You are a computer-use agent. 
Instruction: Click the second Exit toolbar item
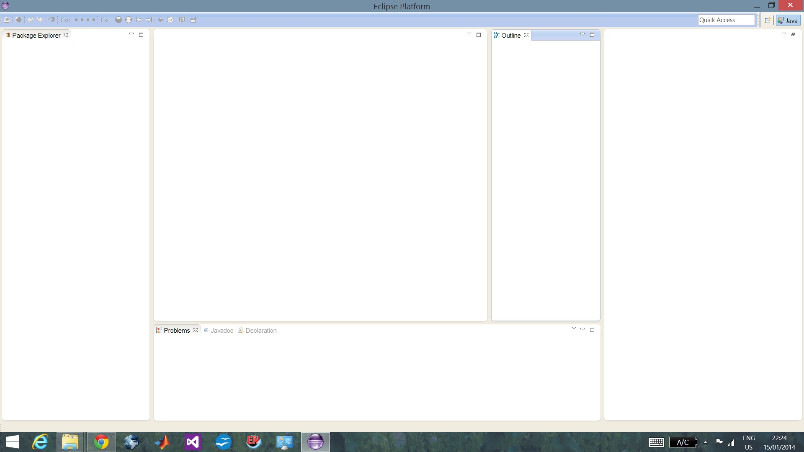(x=106, y=20)
